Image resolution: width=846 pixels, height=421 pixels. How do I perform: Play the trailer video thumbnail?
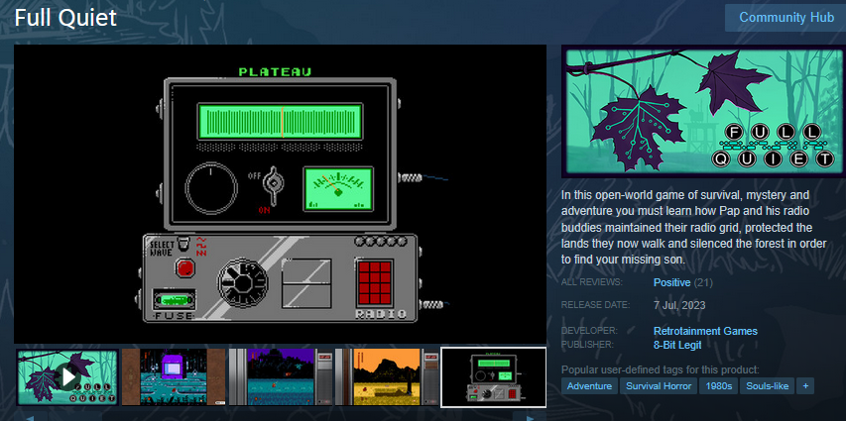click(x=66, y=376)
